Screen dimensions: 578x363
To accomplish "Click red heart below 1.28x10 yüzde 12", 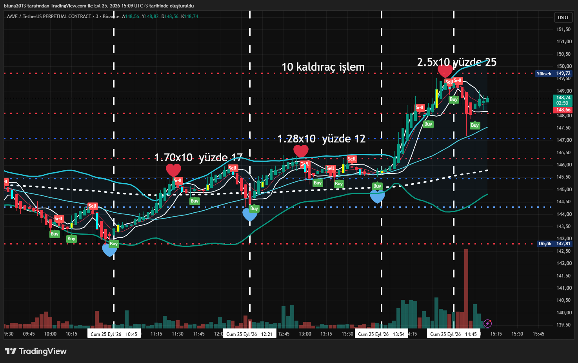I will [301, 151].
